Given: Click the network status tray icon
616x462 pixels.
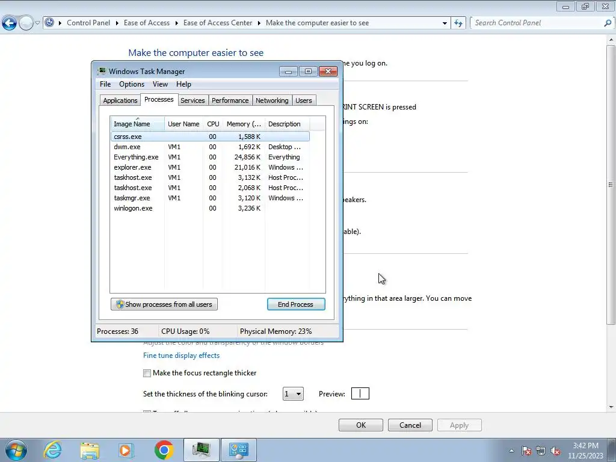Looking at the screenshot, I should point(541,451).
